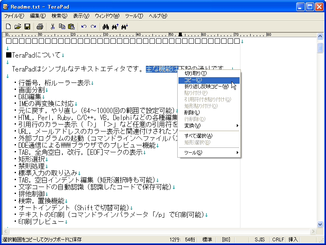Click the ■TeraPadについて heading line
The image size is (326, 245).
35,55
